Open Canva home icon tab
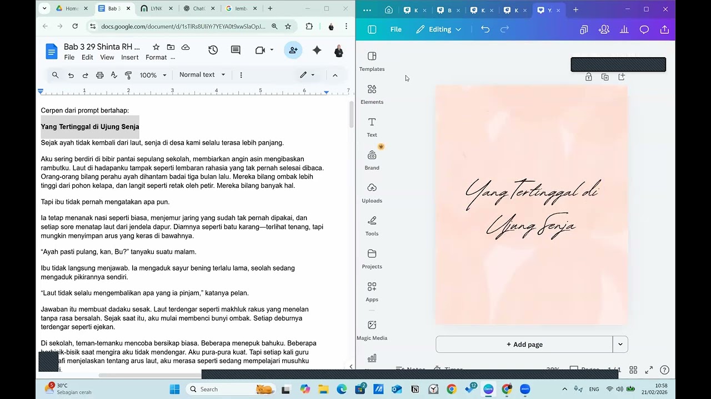 click(x=389, y=9)
